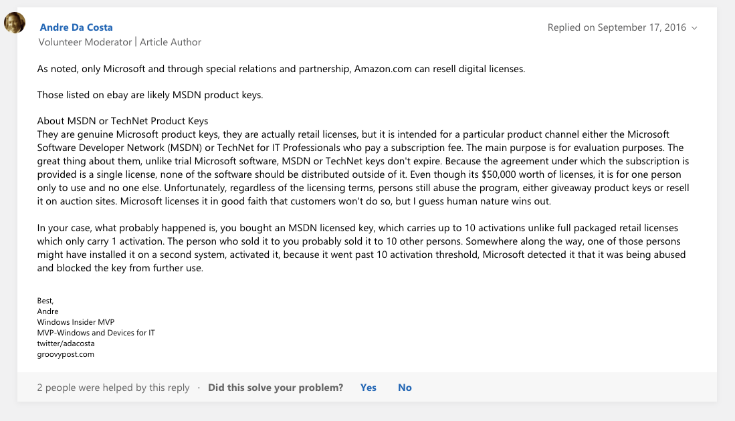Click the twitter/adacosta signature line

coord(66,343)
